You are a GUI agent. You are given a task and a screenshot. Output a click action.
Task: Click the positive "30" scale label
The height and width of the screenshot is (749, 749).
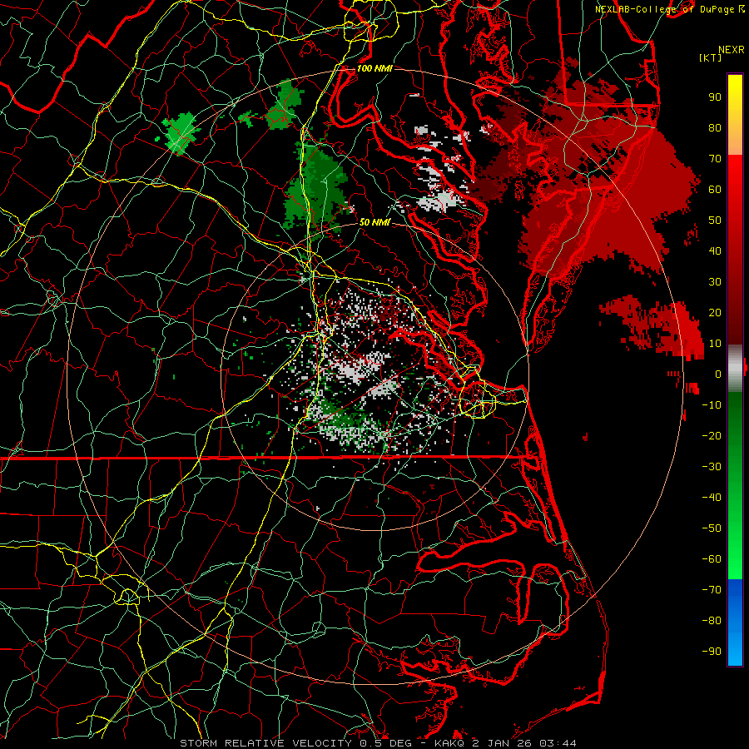pyautogui.click(x=715, y=282)
